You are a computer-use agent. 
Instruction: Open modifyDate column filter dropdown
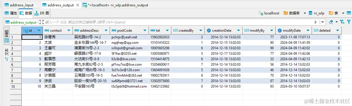(308, 31)
